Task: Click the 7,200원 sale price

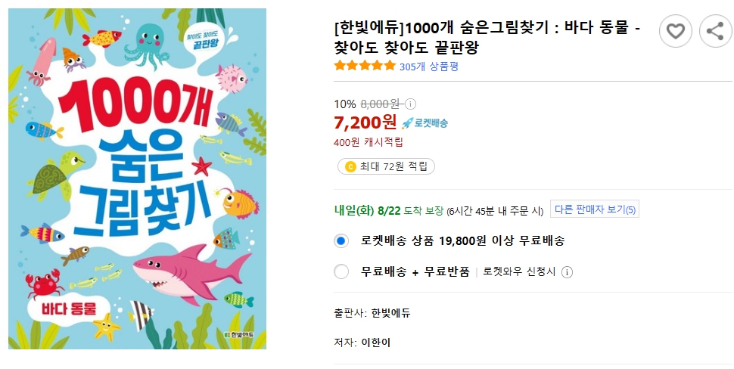Action: (365, 122)
